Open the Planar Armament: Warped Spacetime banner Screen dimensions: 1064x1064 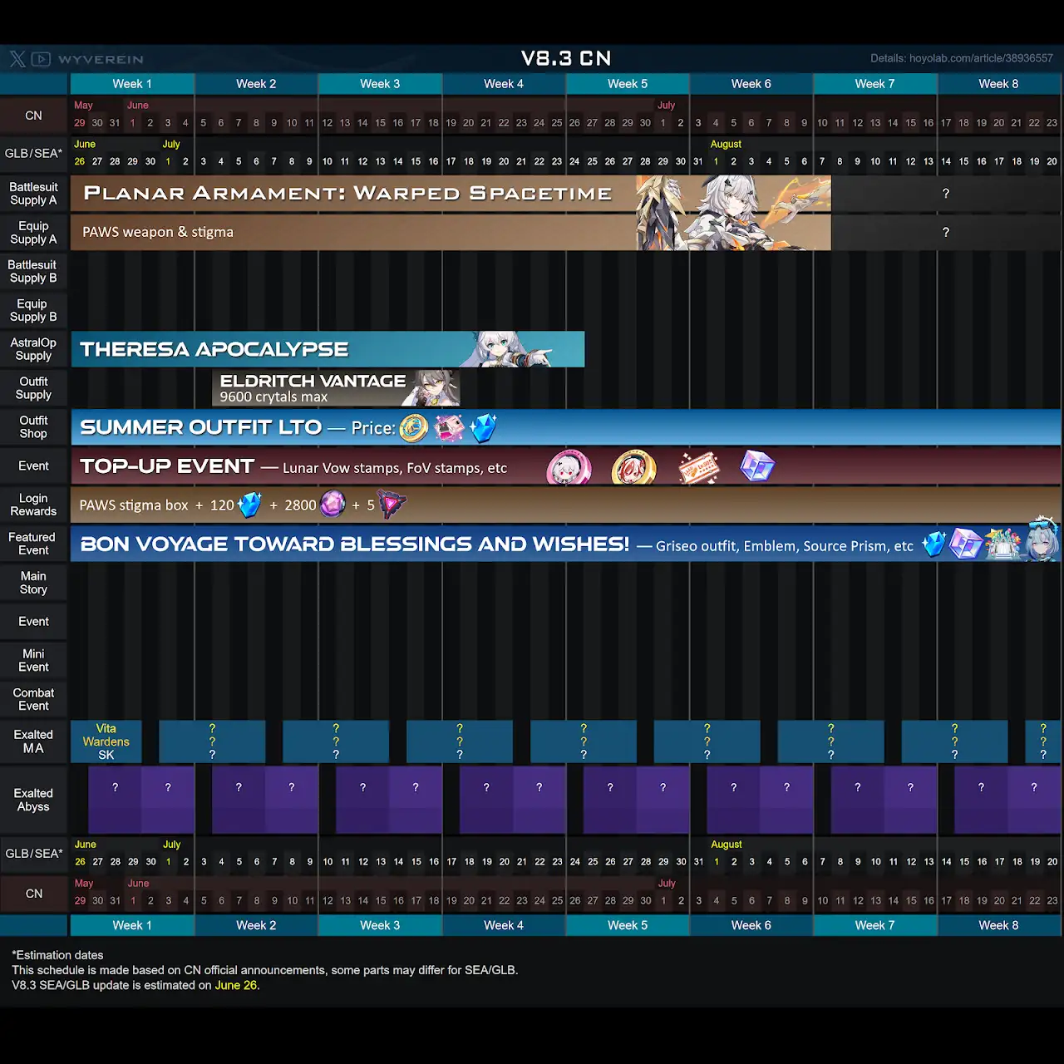(x=451, y=194)
